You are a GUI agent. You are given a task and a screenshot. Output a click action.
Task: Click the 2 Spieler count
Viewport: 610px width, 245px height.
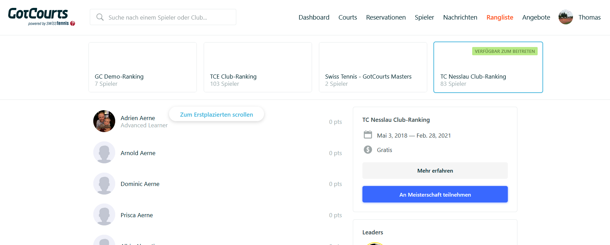[x=336, y=84]
